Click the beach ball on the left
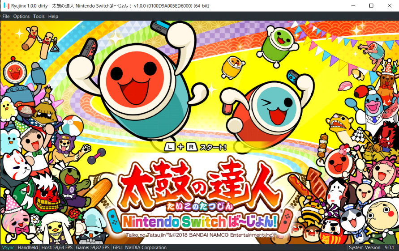The image size is (399, 251). click(73, 125)
